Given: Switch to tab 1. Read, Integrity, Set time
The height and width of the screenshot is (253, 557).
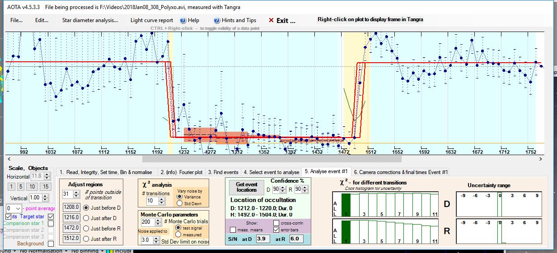Looking at the screenshot, I should pos(107,172).
